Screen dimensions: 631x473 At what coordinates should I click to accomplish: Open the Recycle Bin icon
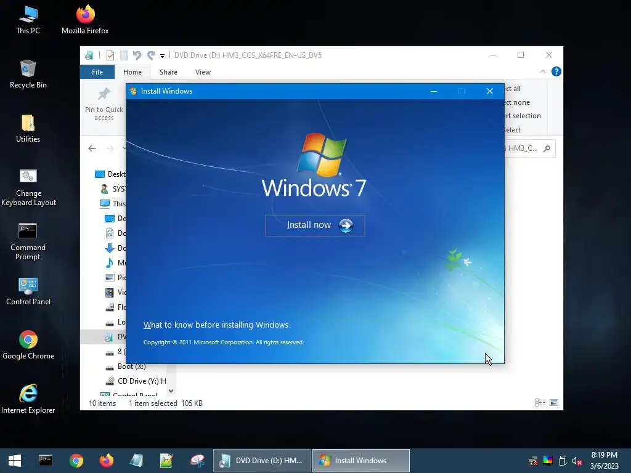tap(28, 75)
